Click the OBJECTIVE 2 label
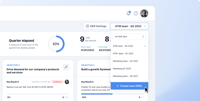200x101 pixels. tap(13, 65)
